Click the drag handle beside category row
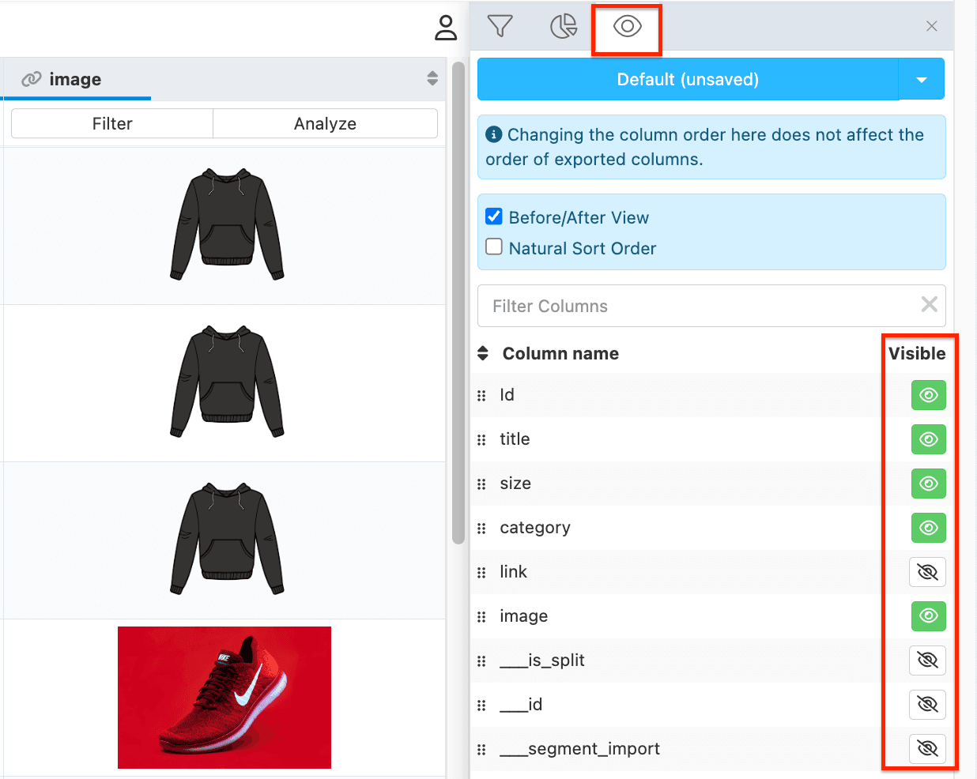This screenshot has width=977, height=779. tap(481, 529)
